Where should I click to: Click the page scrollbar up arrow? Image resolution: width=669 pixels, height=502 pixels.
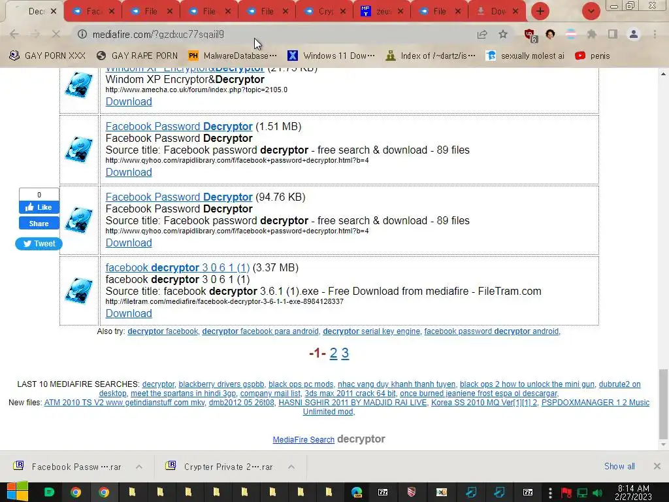[x=664, y=73]
